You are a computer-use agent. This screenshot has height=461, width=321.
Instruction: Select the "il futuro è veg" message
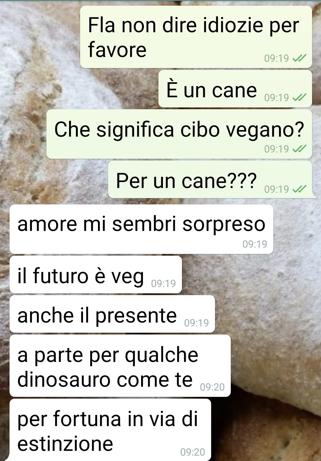(96, 275)
